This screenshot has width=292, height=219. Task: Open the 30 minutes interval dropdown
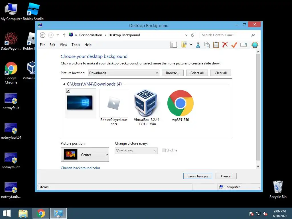[136, 151]
